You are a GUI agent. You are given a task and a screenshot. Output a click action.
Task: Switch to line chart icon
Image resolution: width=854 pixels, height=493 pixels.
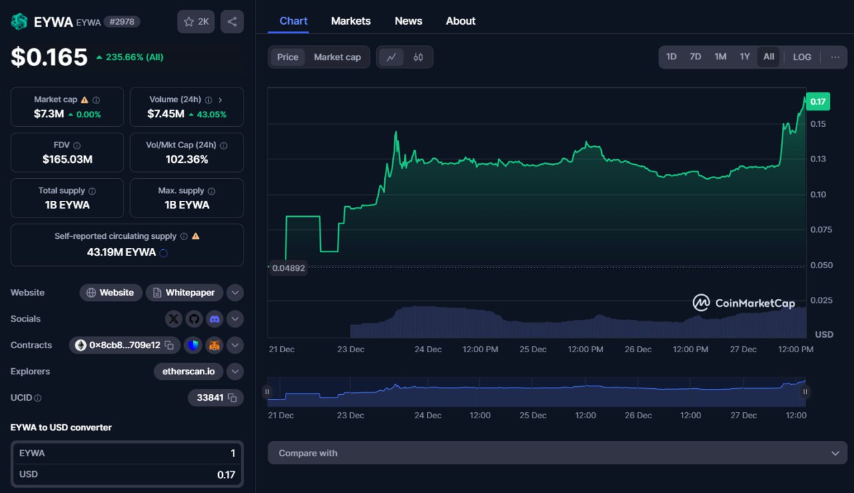click(391, 57)
